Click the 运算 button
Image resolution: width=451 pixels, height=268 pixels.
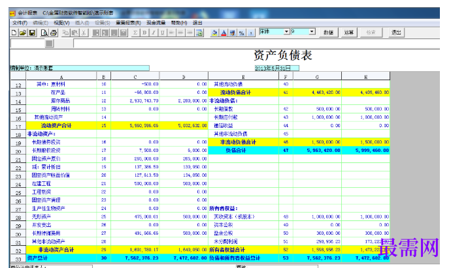pos(349,33)
